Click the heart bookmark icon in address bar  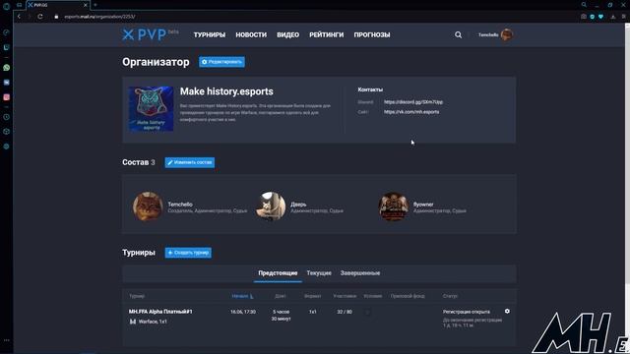point(600,17)
